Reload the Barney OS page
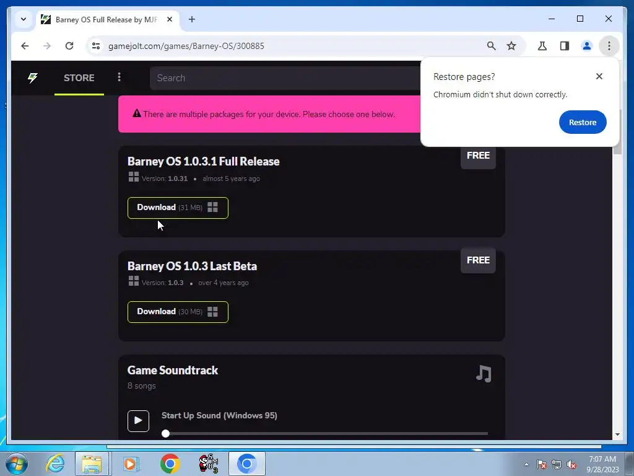 69,46
